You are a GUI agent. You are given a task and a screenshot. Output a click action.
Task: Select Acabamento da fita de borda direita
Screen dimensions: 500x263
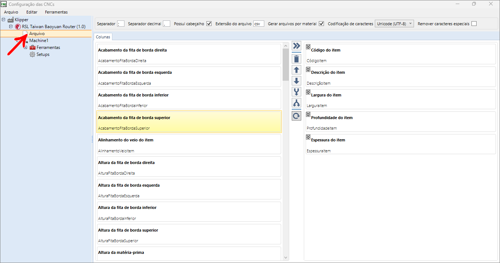pos(189,54)
